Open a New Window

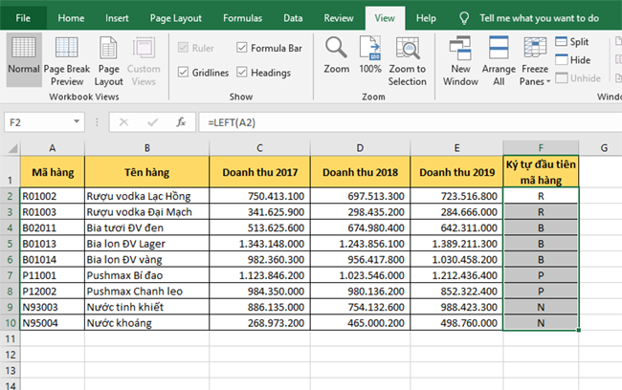[461, 50]
